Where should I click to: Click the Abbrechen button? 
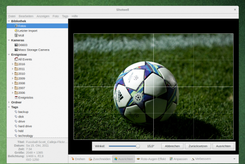pyautogui.click(x=172, y=146)
